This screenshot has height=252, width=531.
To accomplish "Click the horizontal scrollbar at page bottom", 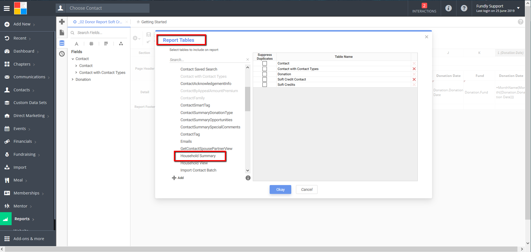I will tap(261, 249).
